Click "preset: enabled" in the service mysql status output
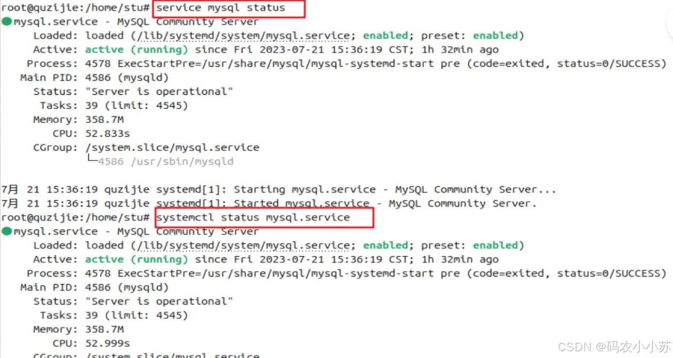The height and width of the screenshot is (358, 673). pyautogui.click(x=470, y=36)
